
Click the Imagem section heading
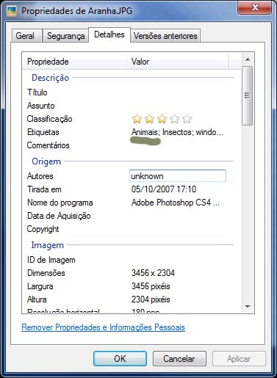point(48,245)
